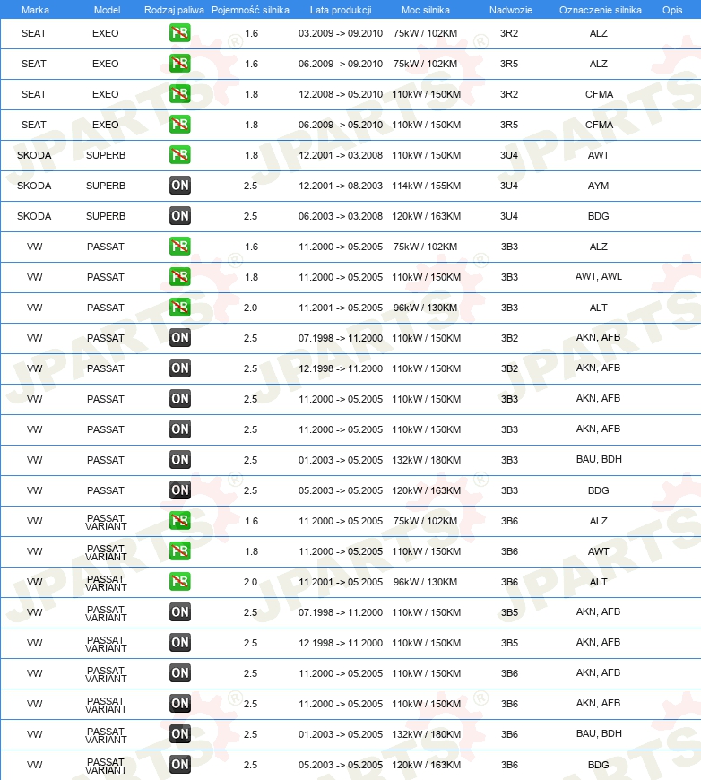Select 2.0 engine size in PASSAT 3B3 ALT row
This screenshot has width=701, height=780.
(x=250, y=308)
